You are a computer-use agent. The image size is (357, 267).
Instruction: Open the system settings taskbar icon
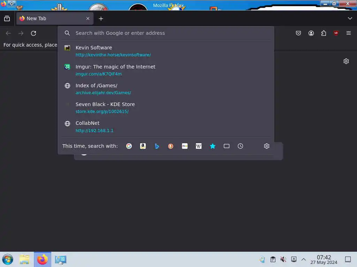(60, 259)
